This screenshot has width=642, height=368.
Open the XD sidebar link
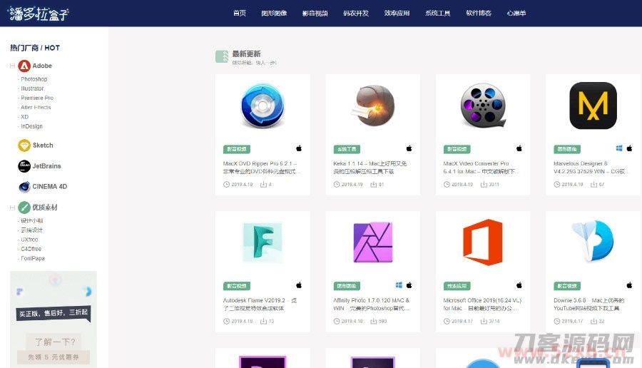(x=24, y=117)
